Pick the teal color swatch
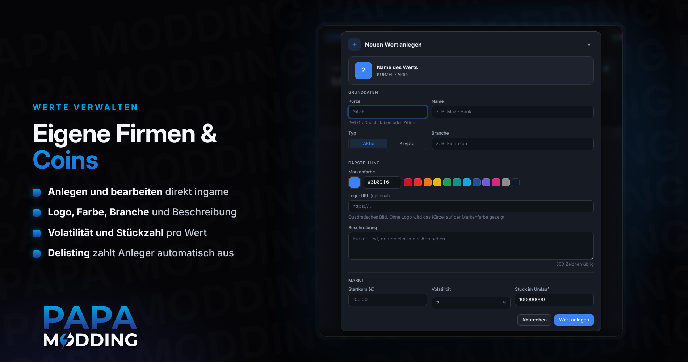 (x=457, y=182)
